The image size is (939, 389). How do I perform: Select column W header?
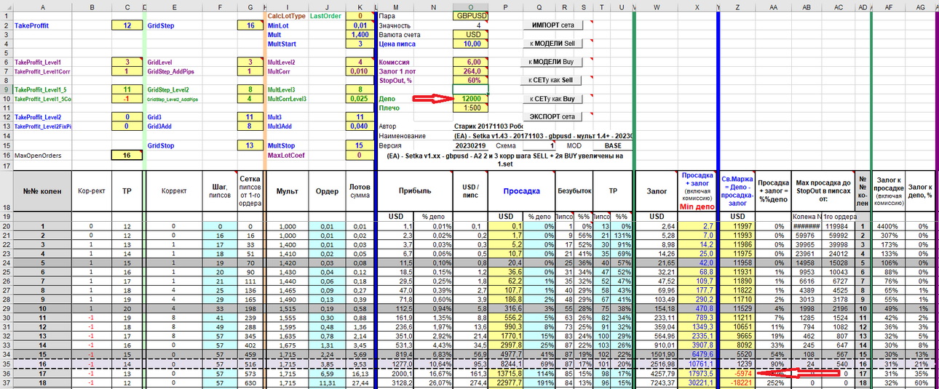click(x=657, y=6)
